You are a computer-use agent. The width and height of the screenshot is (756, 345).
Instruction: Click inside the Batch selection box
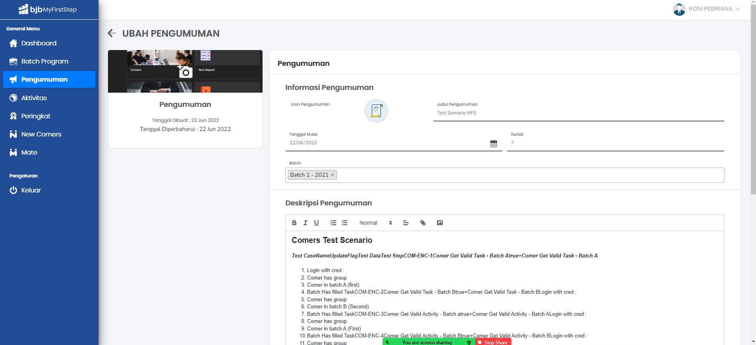pyautogui.click(x=505, y=175)
